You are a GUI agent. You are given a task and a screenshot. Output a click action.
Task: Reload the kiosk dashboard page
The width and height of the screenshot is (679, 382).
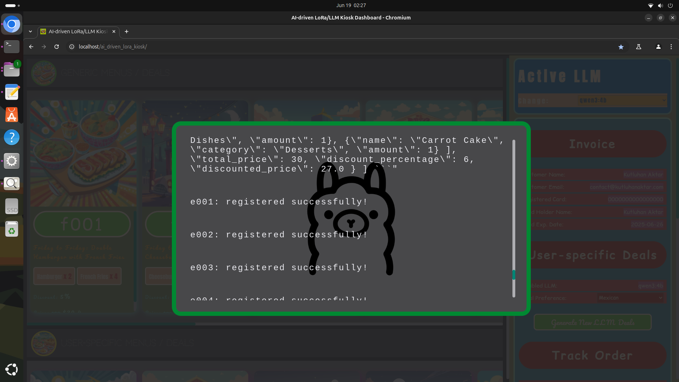[57, 47]
